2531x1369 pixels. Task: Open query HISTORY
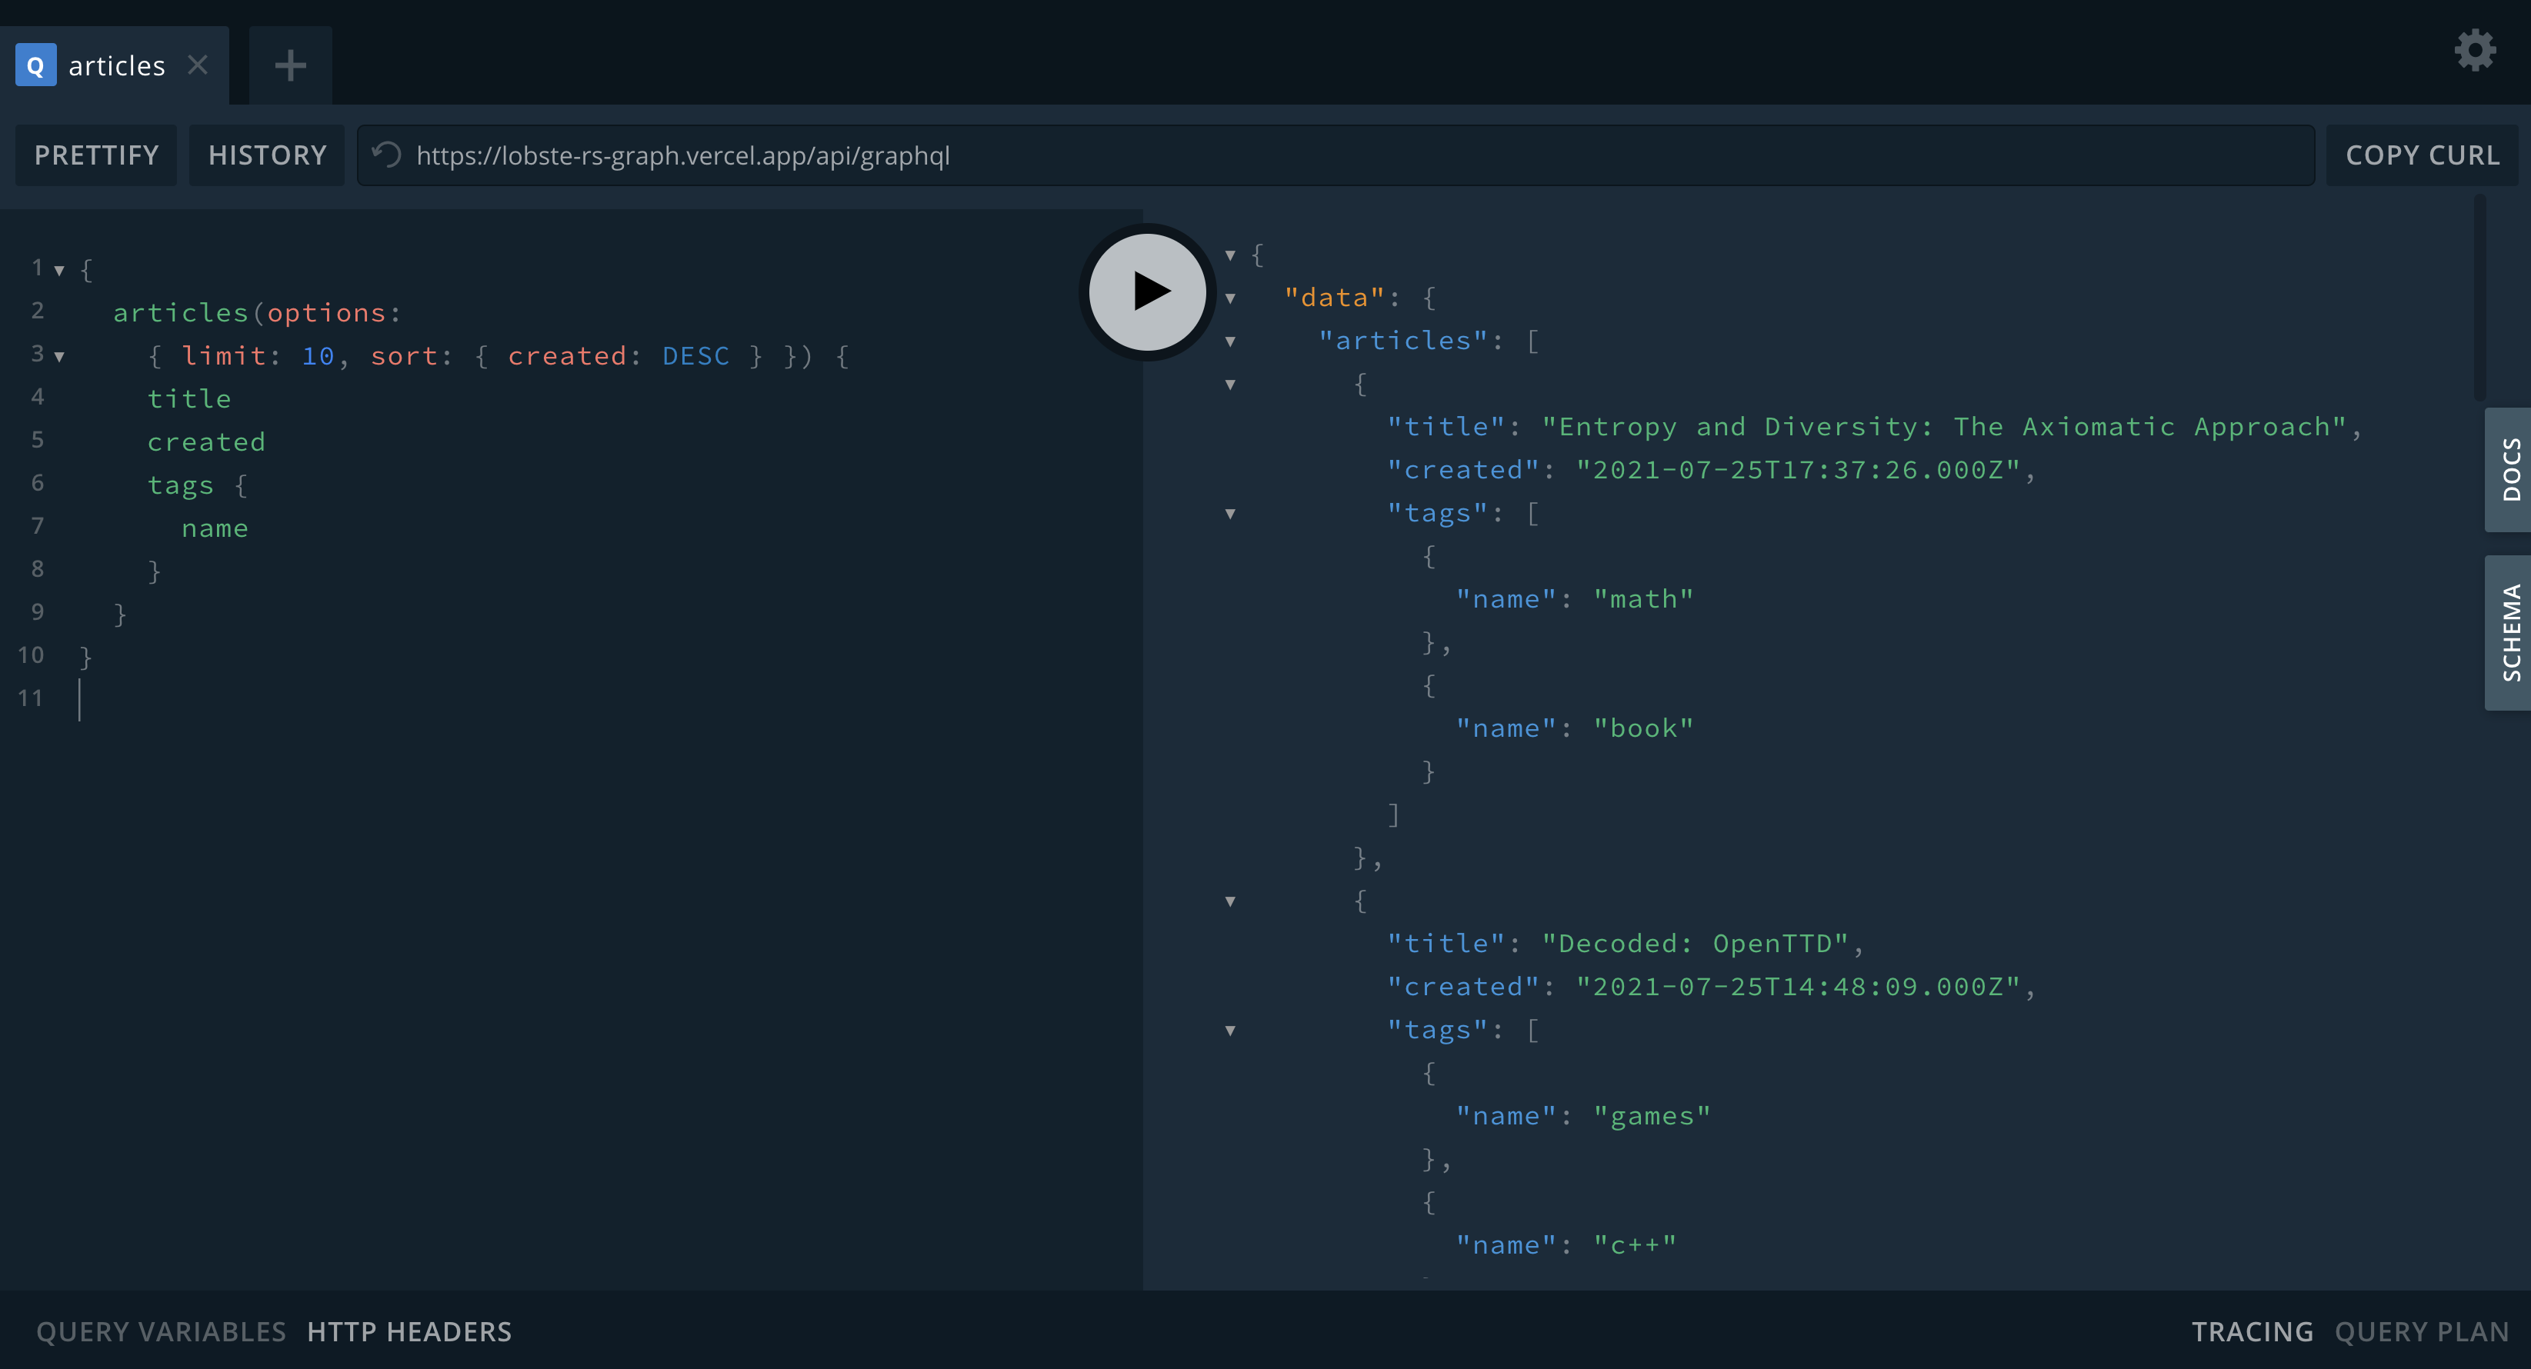[x=267, y=155]
